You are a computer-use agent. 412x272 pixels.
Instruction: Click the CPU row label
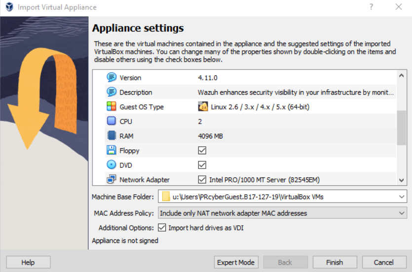tap(126, 122)
